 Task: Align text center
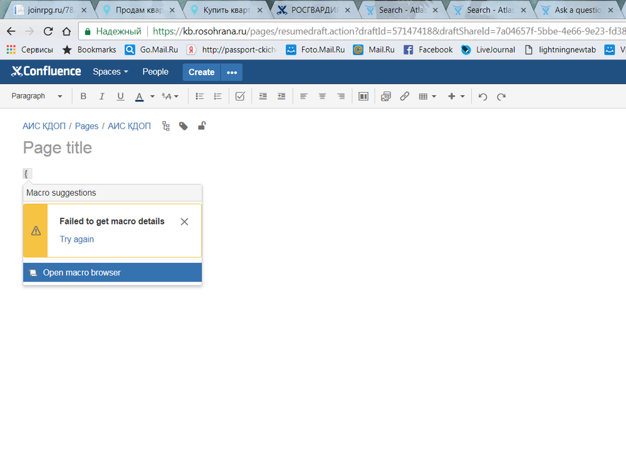pyautogui.click(x=322, y=97)
